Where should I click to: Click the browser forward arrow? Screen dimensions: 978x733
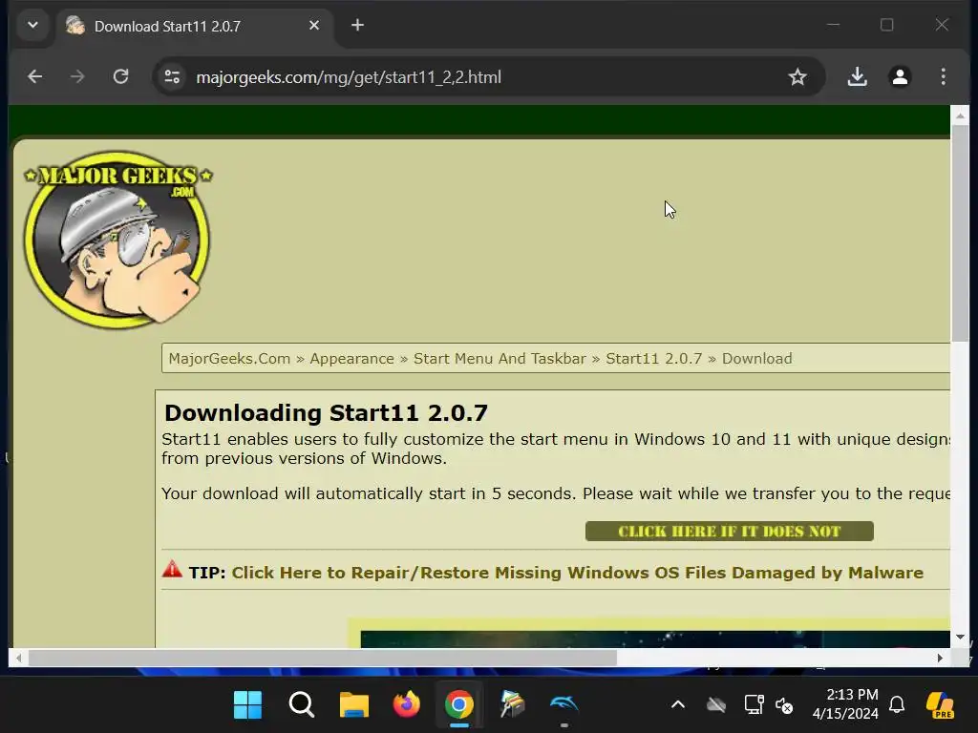[77, 76]
